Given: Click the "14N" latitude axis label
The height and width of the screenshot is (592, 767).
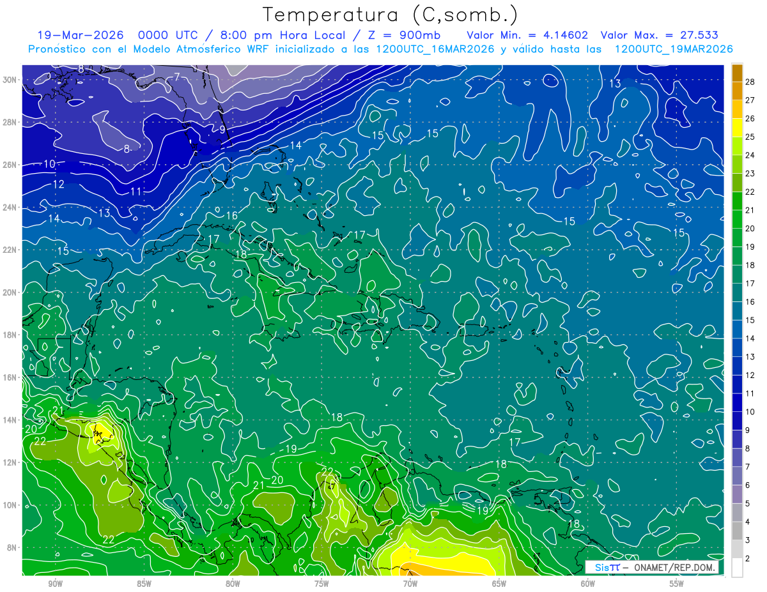Looking at the screenshot, I should 10,420.
